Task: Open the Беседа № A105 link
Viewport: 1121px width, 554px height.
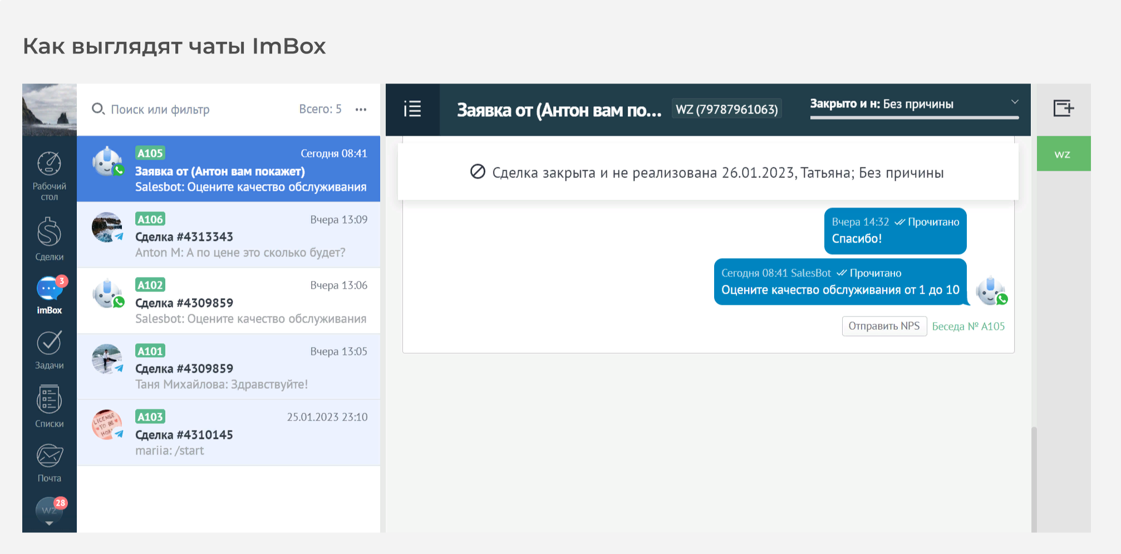Action: coord(968,327)
